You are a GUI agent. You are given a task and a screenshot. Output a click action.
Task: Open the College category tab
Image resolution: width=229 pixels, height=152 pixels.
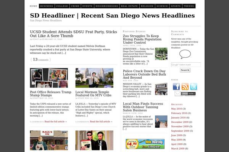click(x=62, y=6)
